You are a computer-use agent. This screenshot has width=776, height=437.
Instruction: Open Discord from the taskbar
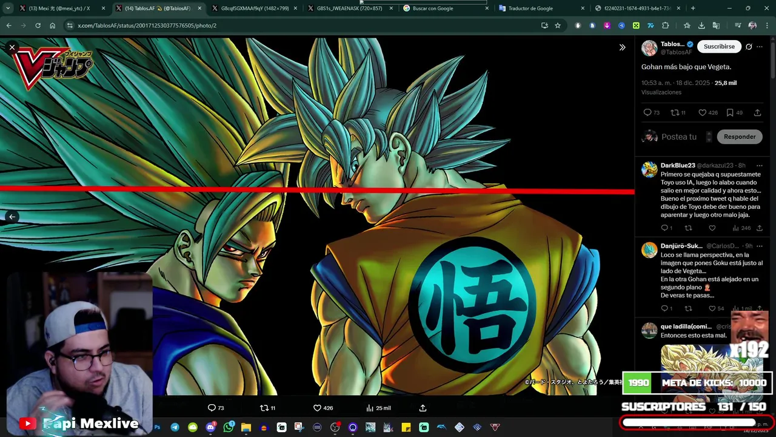[210, 427]
